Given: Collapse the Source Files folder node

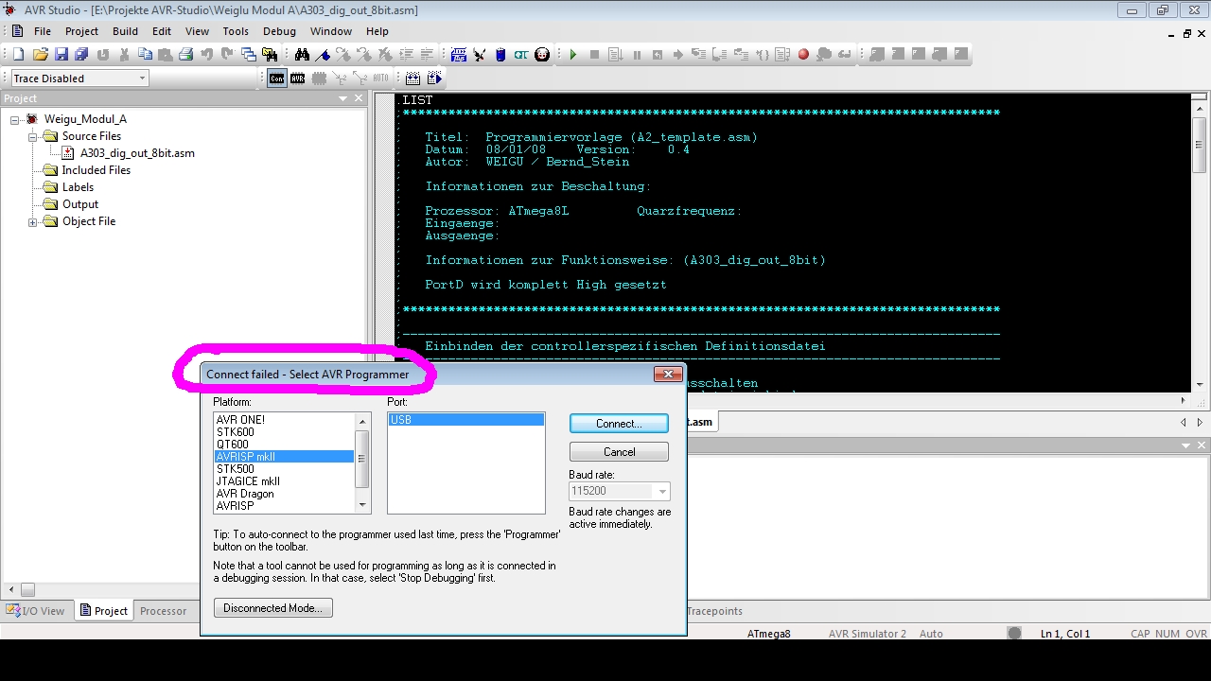Looking at the screenshot, I should [32, 136].
